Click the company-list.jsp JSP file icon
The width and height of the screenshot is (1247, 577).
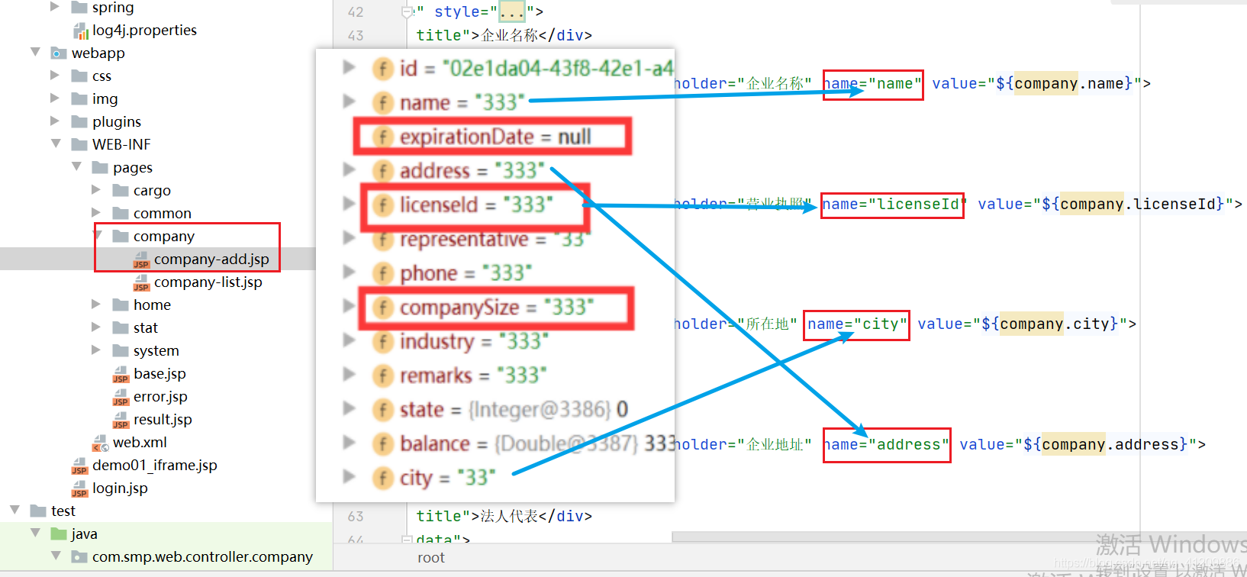141,282
